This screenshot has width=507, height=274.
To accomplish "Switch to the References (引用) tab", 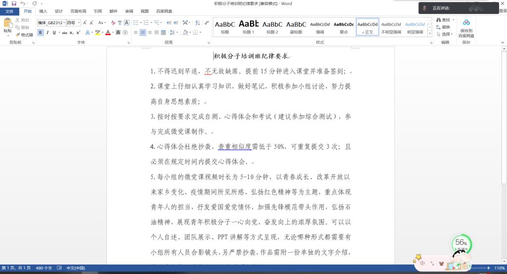I will click(x=98, y=11).
